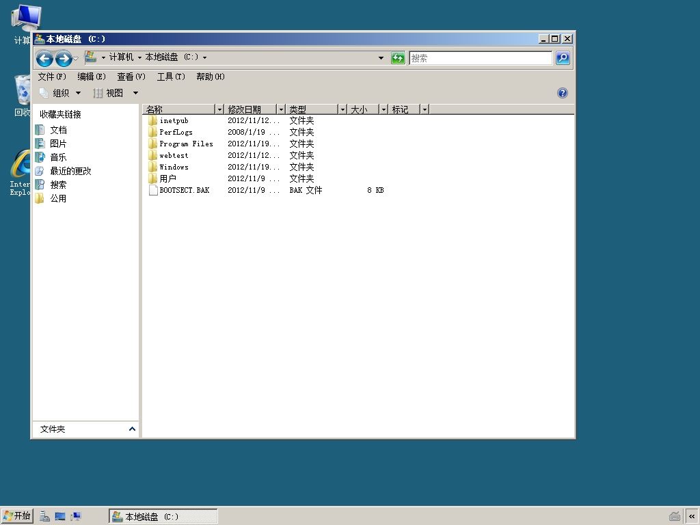Open the 工具(T) menu
This screenshot has width=700, height=525.
pos(171,77)
